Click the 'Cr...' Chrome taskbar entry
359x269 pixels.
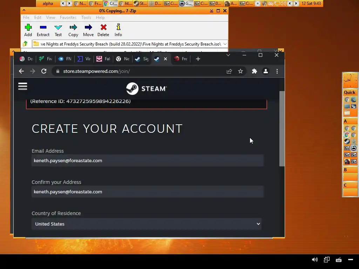110,4
